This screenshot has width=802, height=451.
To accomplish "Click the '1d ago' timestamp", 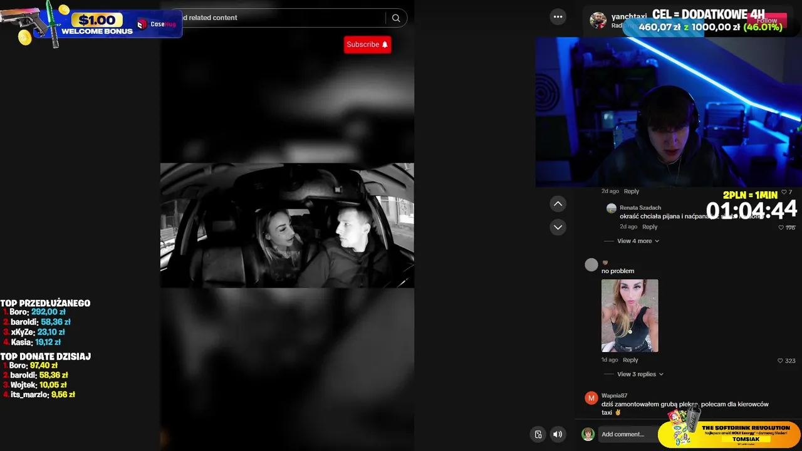I will pos(610,360).
